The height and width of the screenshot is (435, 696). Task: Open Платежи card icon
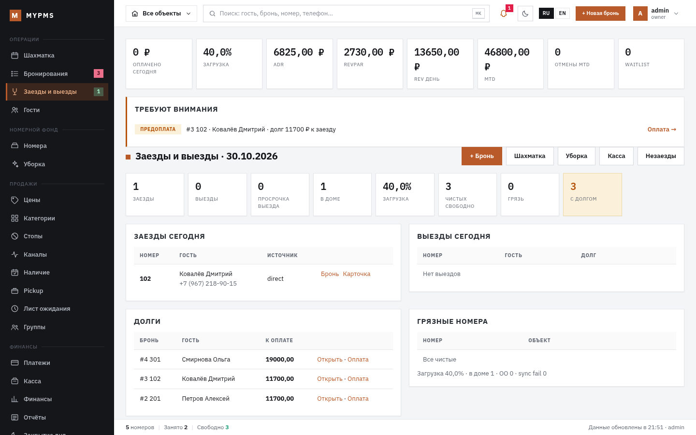click(x=14, y=363)
